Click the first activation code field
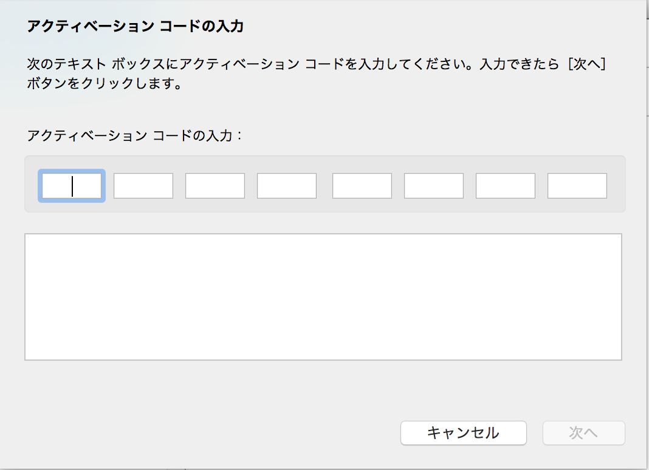This screenshot has width=649, height=470. point(72,186)
